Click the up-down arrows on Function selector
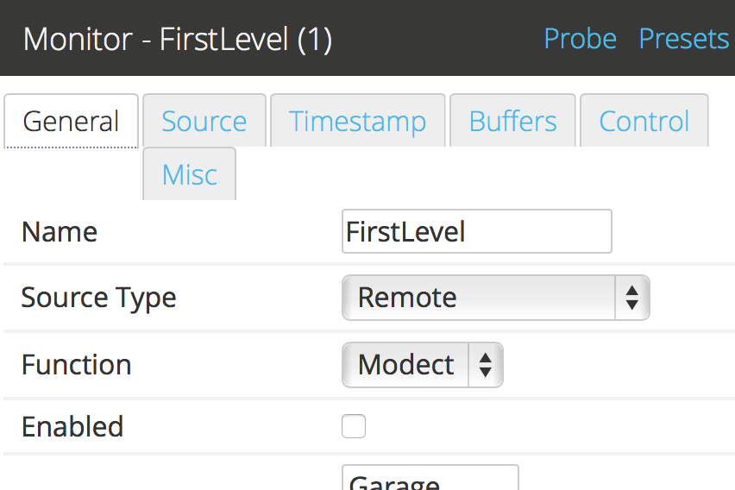Viewport: 735px width, 490px height. pyautogui.click(x=485, y=365)
